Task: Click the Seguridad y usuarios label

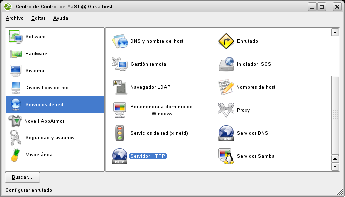Action: pos(50,138)
